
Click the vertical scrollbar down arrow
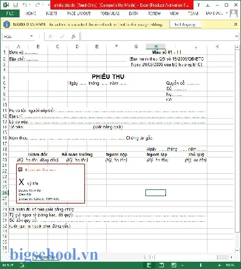pyautogui.click(x=237, y=251)
